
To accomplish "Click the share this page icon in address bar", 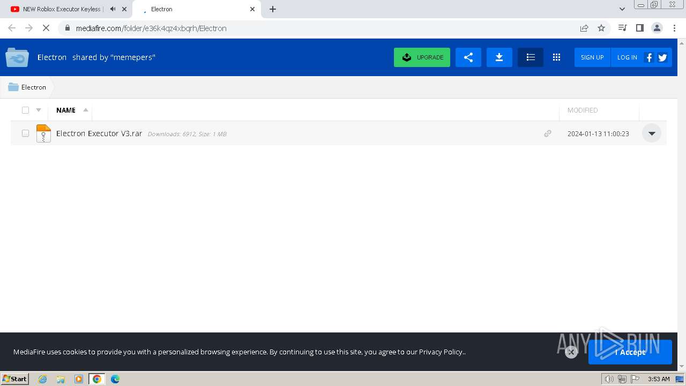I will click(584, 28).
